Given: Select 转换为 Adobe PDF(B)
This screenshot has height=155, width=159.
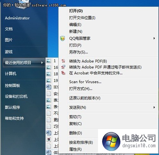Looking at the screenshot, I should tap(88, 61).
